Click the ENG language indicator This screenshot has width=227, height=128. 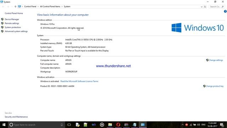point(203,125)
